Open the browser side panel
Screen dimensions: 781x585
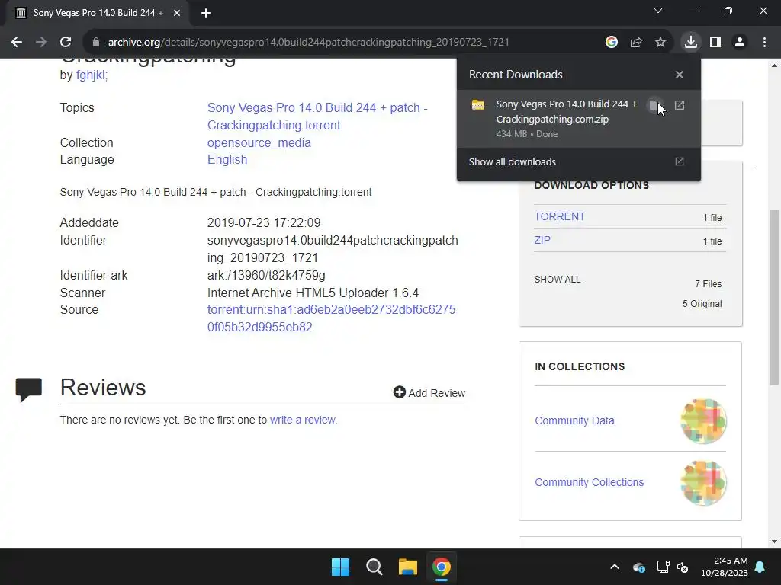(715, 43)
